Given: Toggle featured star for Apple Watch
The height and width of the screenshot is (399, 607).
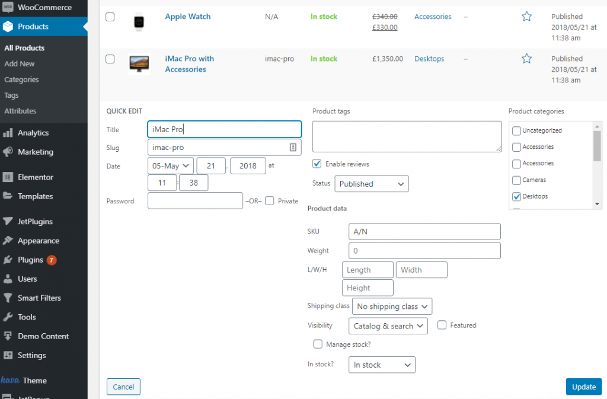Looking at the screenshot, I should click(526, 16).
